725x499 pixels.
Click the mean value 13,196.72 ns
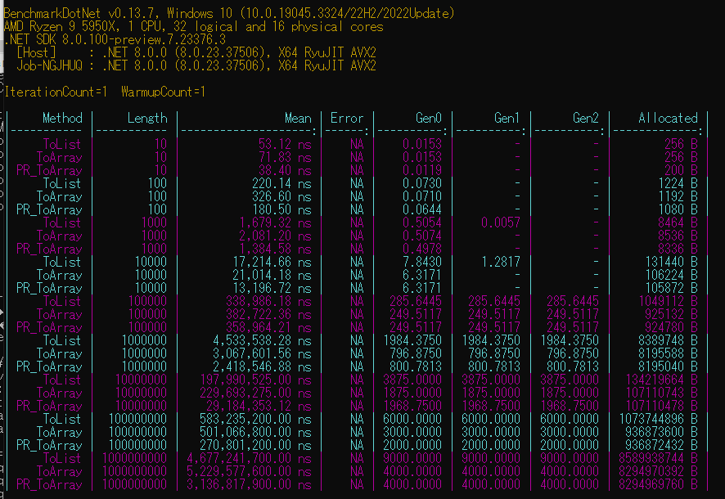tap(272, 288)
